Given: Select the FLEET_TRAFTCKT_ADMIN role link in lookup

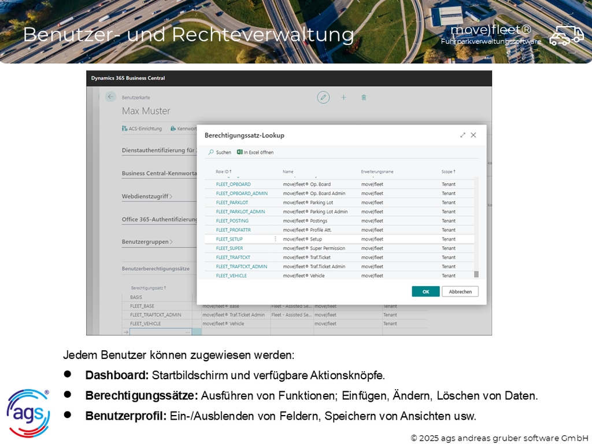Looking at the screenshot, I should (242, 267).
